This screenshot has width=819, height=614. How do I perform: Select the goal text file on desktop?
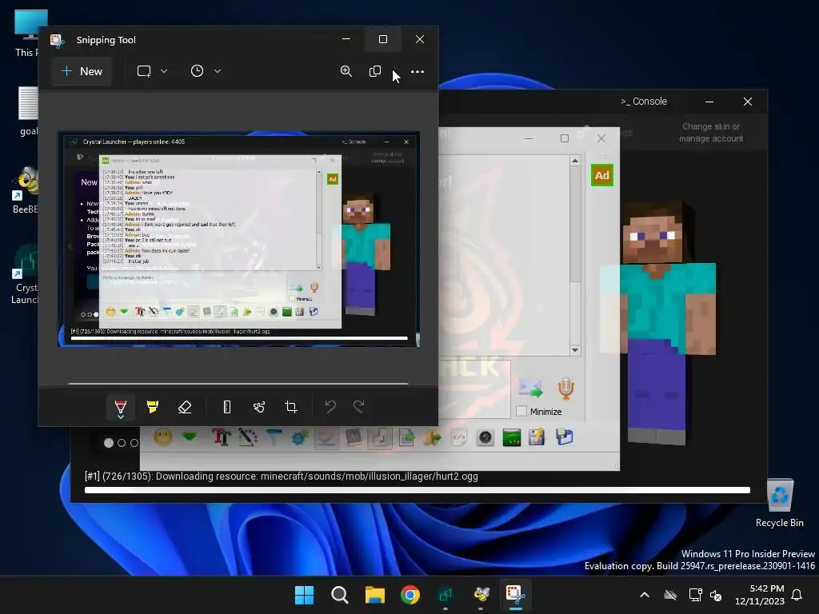[x=28, y=111]
